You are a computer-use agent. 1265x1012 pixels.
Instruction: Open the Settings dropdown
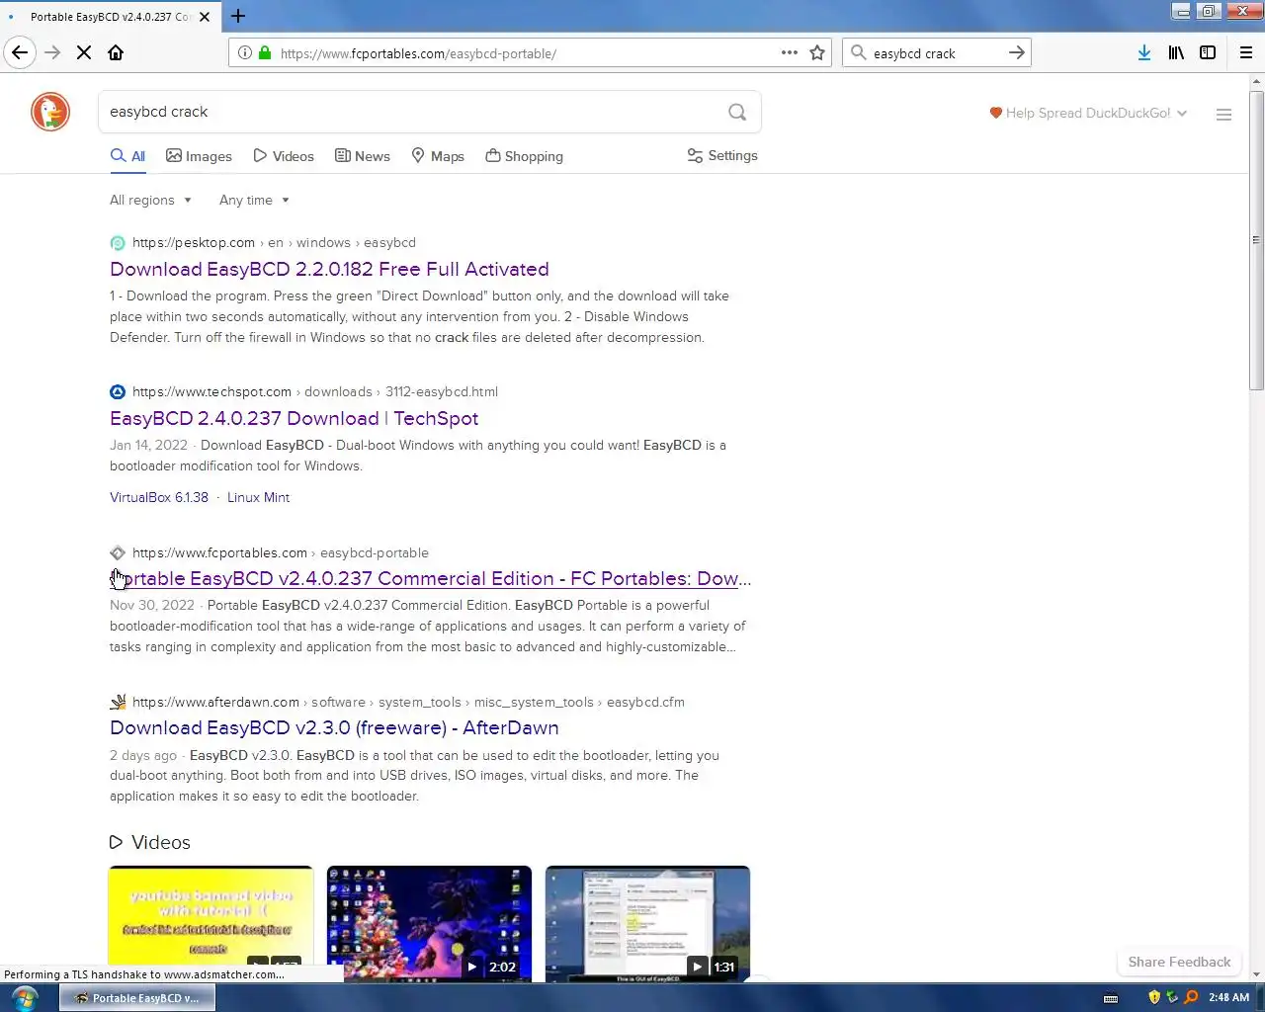click(x=722, y=155)
